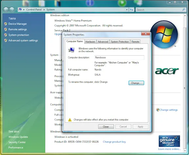189x155 pixels.
Task: Switch to the Hardware tab
Action: click(90, 42)
